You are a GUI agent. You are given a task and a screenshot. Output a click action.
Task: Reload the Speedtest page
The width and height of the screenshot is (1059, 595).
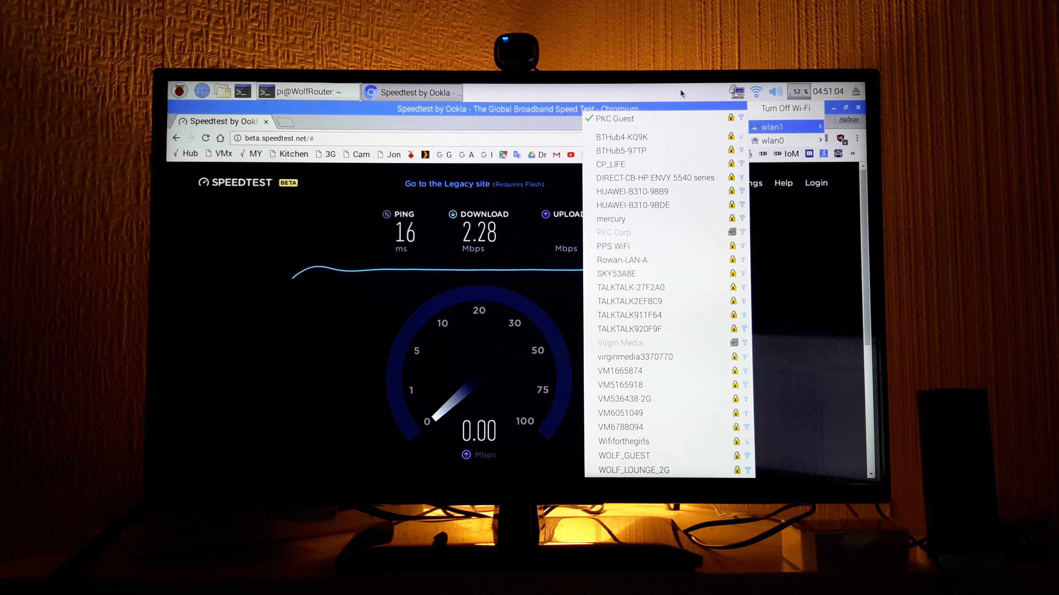pyautogui.click(x=206, y=138)
